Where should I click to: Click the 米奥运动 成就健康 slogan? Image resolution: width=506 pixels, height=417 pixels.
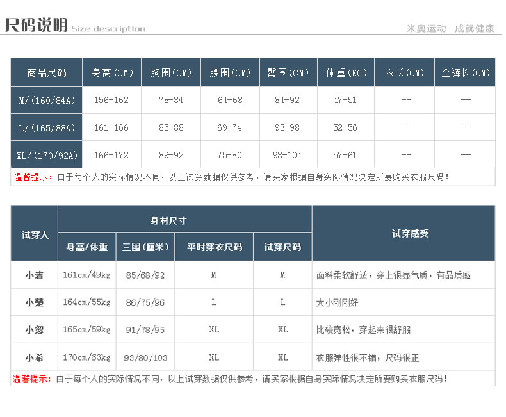pos(451,28)
